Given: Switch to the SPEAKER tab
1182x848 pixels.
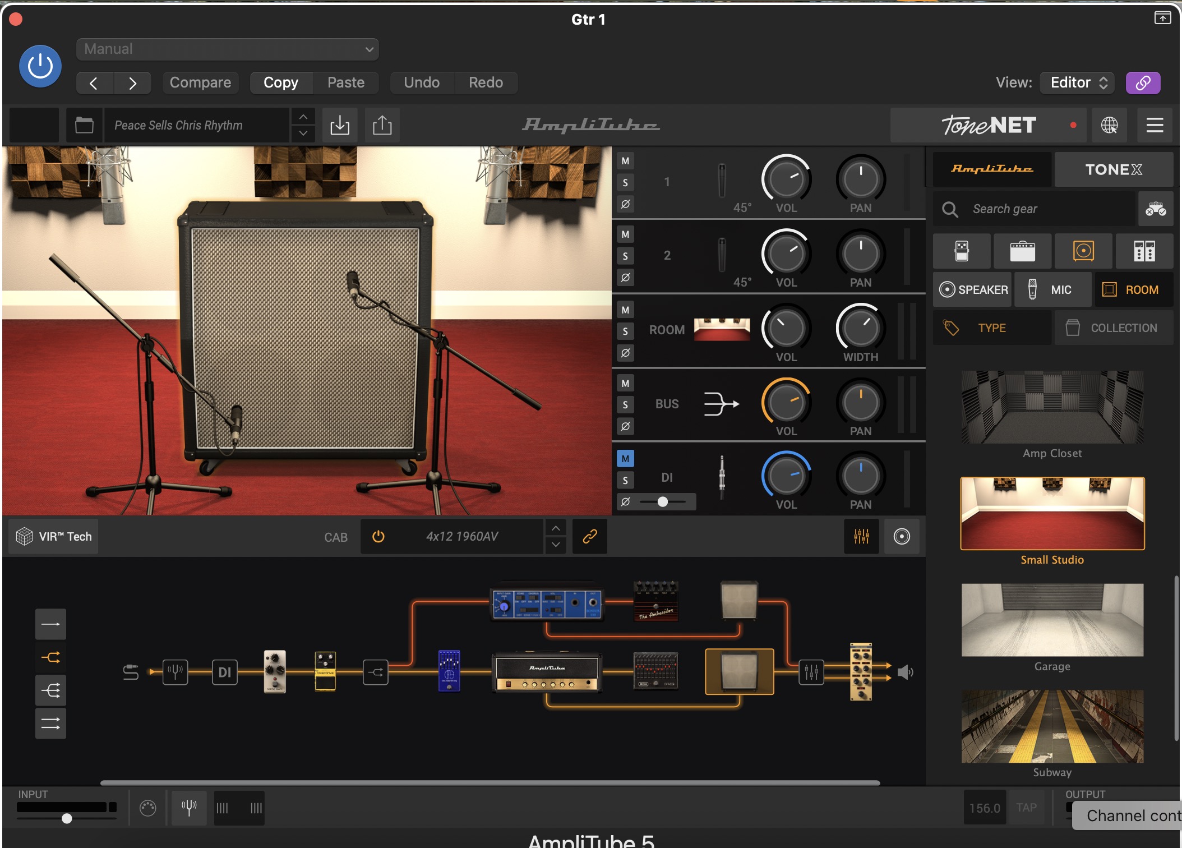Looking at the screenshot, I should (972, 289).
